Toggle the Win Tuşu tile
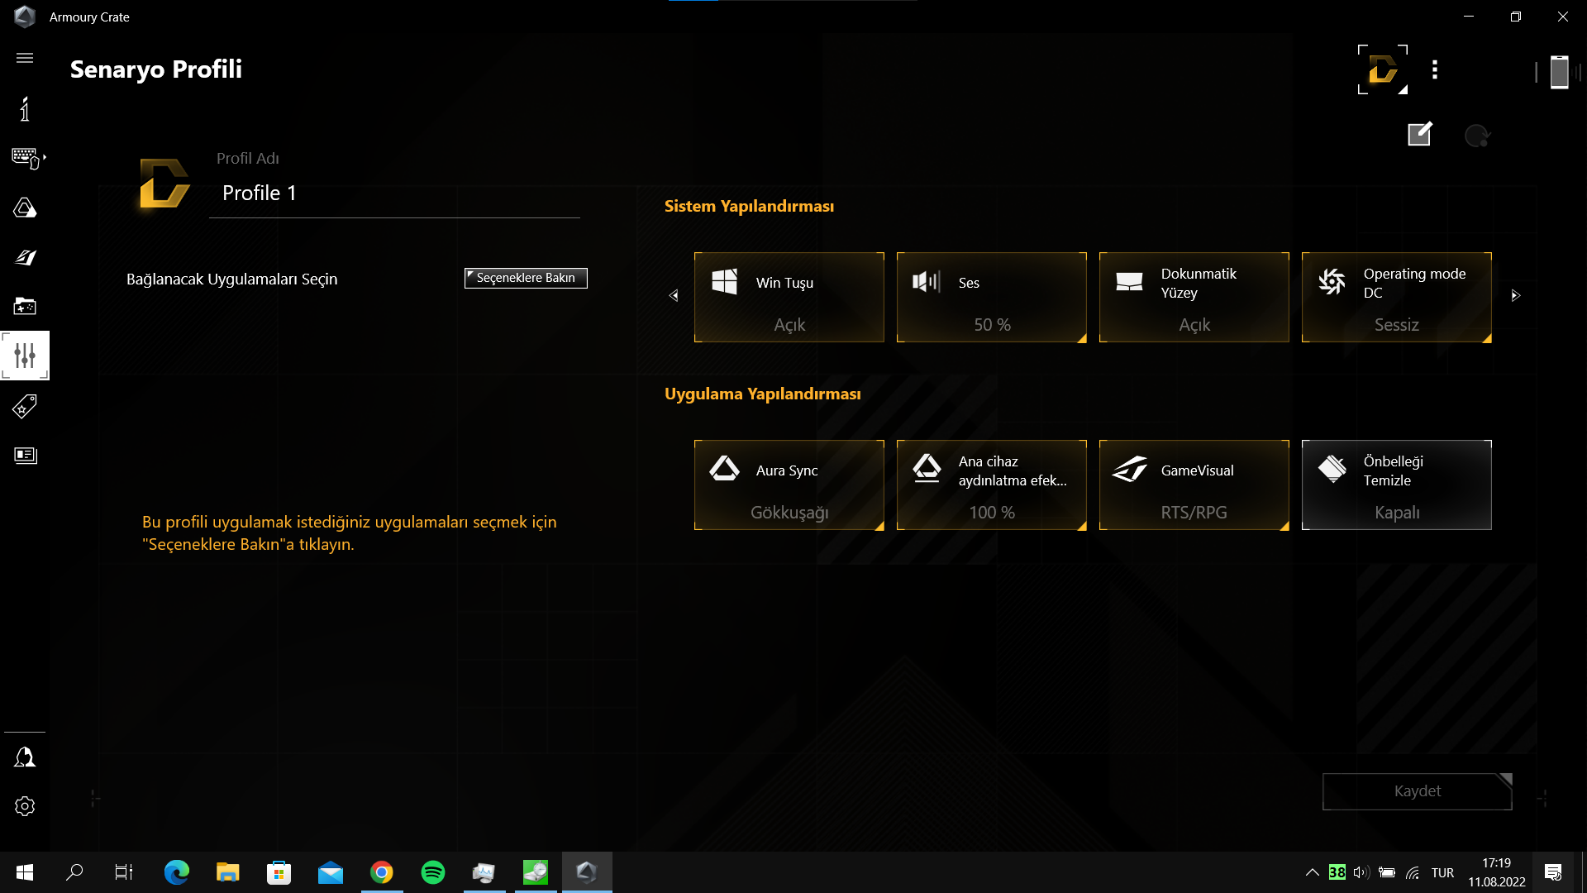The height and width of the screenshot is (893, 1587). point(789,297)
